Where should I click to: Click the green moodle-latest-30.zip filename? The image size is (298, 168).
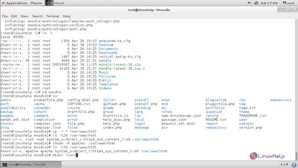coord(120,64)
